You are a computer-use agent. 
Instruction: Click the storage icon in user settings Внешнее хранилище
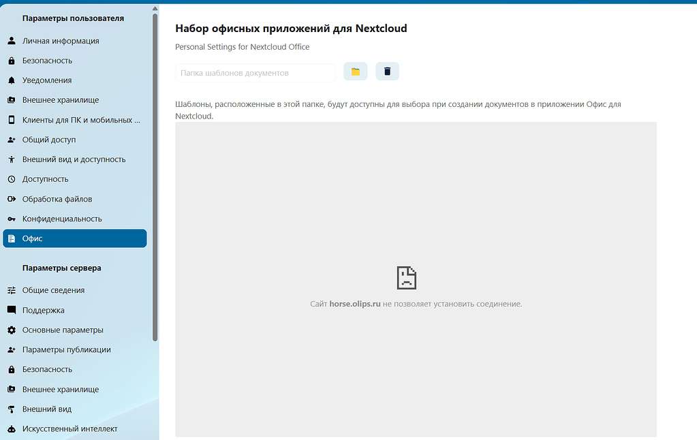point(12,100)
